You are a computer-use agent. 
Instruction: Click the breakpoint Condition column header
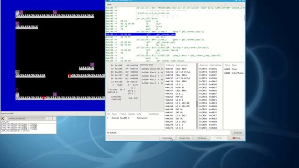click(154, 114)
